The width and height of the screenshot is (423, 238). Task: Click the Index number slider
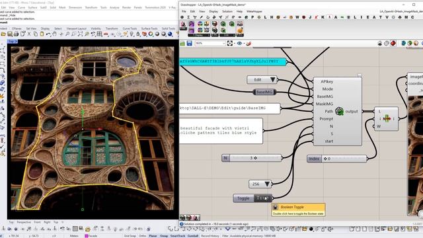pos(337,159)
